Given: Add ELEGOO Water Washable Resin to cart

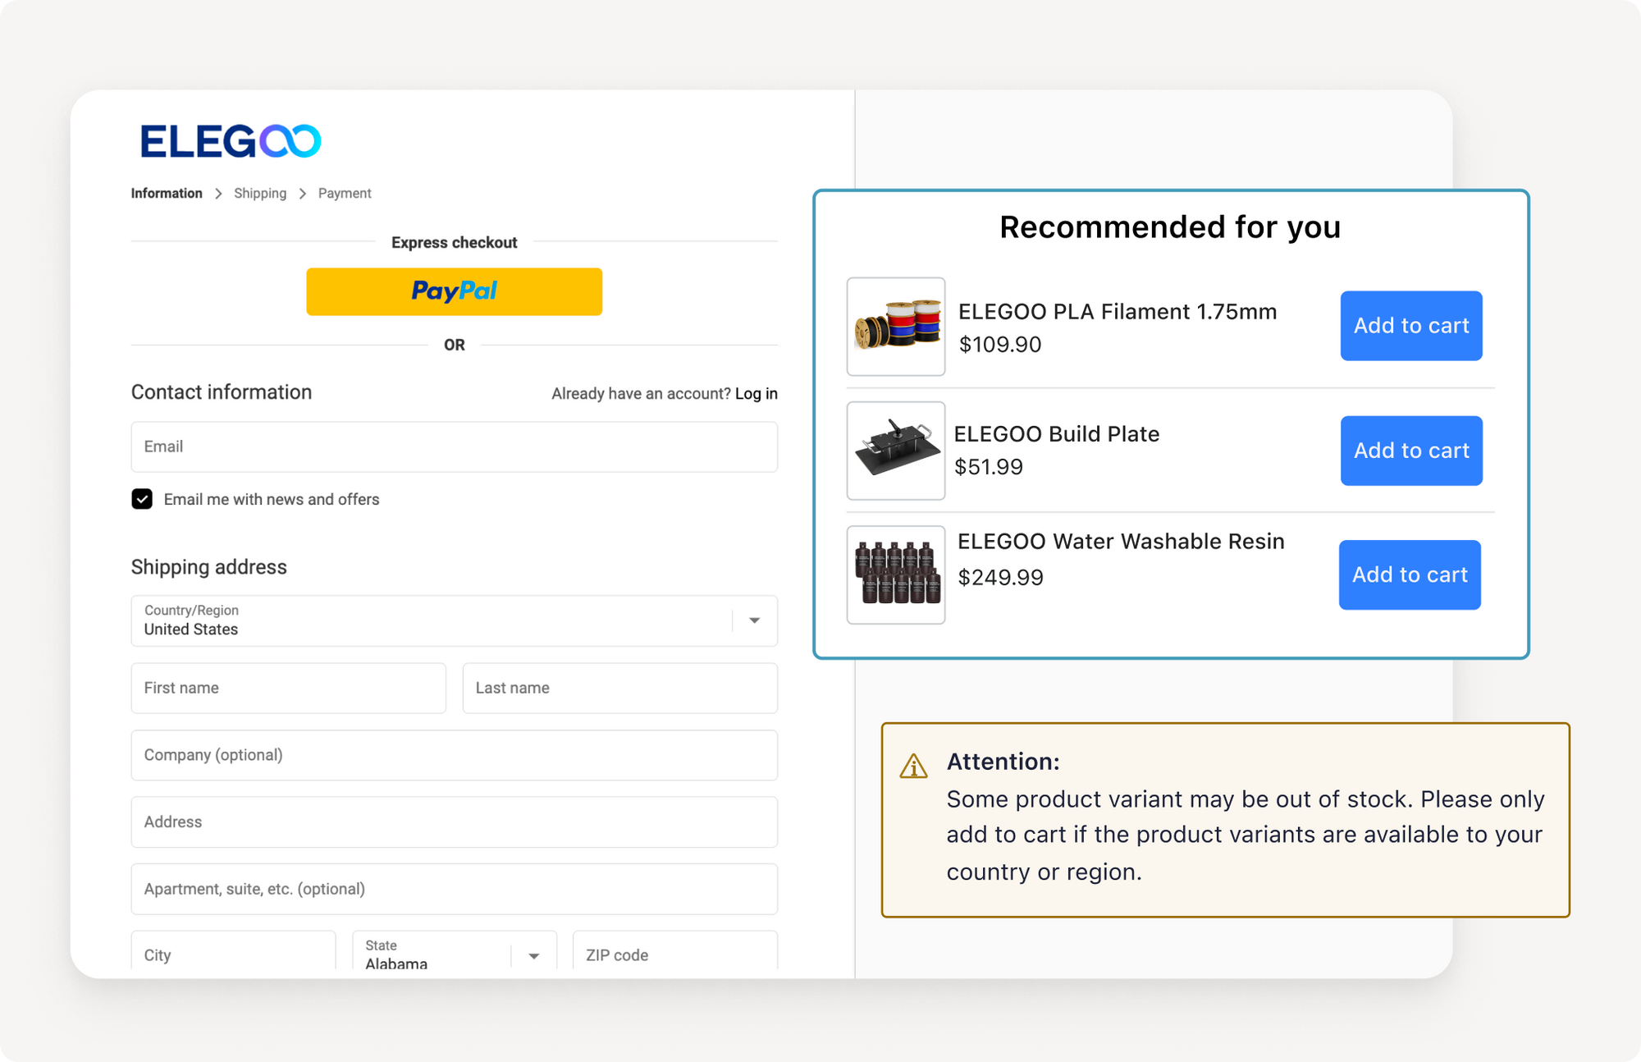Looking at the screenshot, I should coord(1410,574).
